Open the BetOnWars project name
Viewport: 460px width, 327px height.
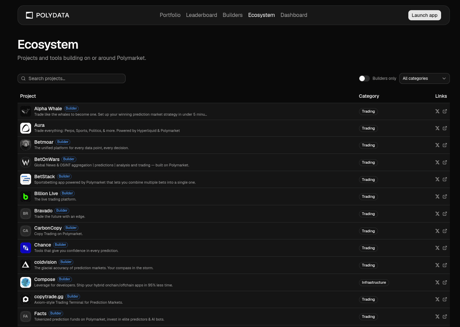pyautogui.click(x=47, y=159)
